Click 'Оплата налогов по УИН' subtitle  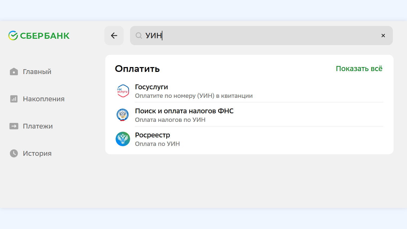click(170, 120)
